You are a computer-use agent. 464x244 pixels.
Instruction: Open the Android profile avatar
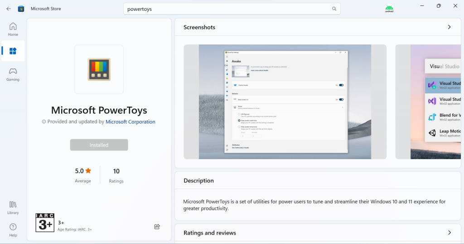(389, 9)
